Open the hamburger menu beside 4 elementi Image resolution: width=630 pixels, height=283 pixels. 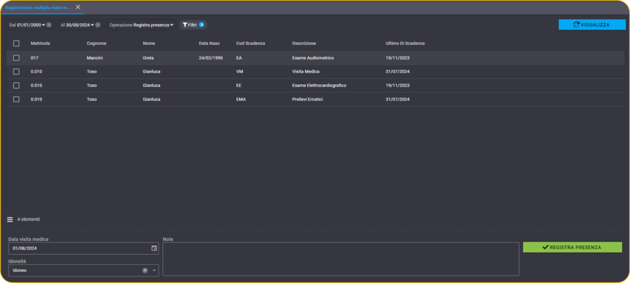[10, 220]
